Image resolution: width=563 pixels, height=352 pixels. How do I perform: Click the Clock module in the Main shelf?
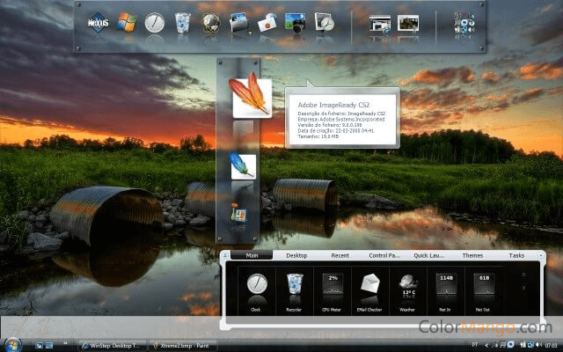tap(256, 291)
